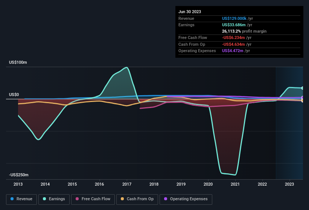Toggle the Revenue legend series
Viewport: 309px width, 210px height.
click(21, 199)
